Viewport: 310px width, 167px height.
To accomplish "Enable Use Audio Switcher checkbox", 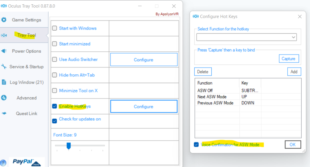I will coord(55,59).
